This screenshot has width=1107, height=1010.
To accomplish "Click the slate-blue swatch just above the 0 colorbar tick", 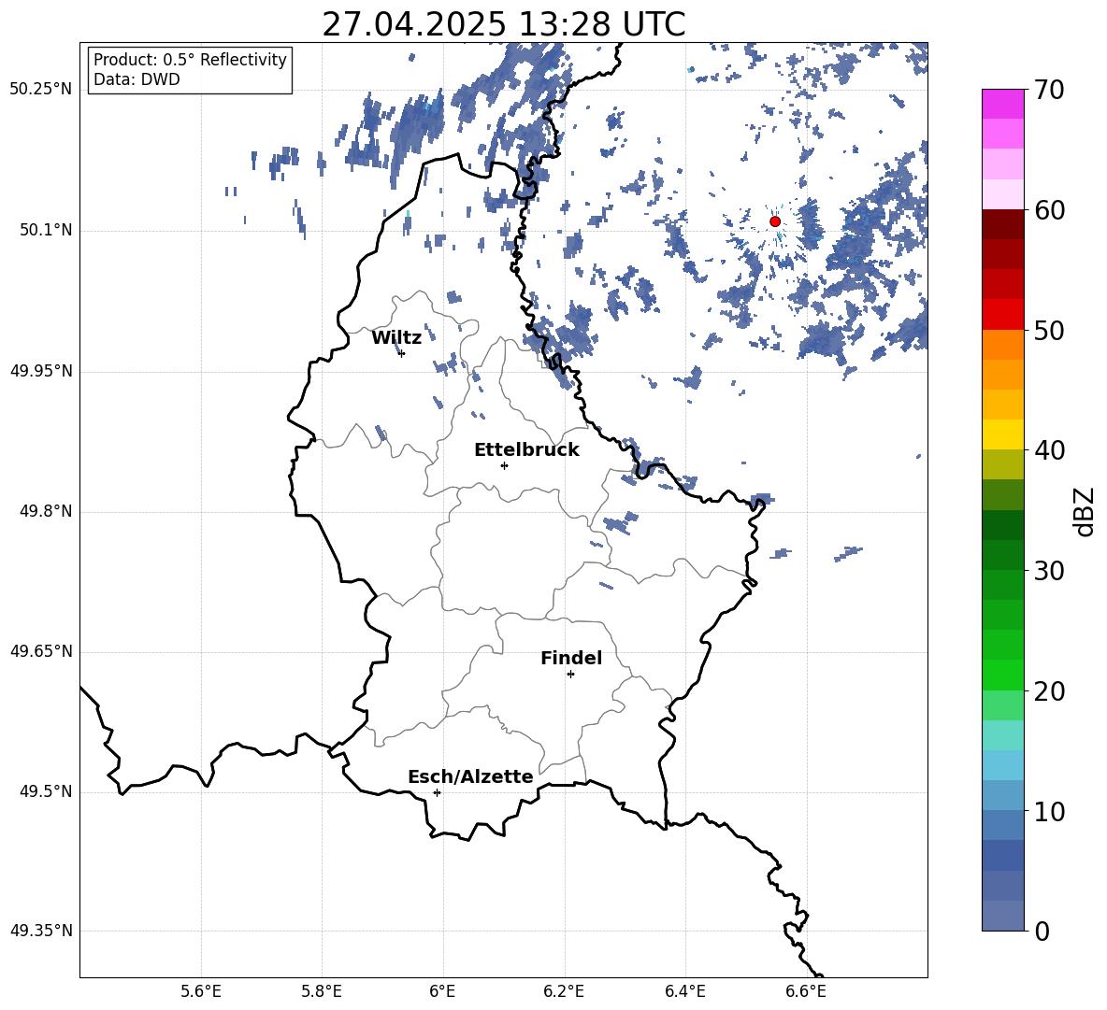I will coord(1003,916).
